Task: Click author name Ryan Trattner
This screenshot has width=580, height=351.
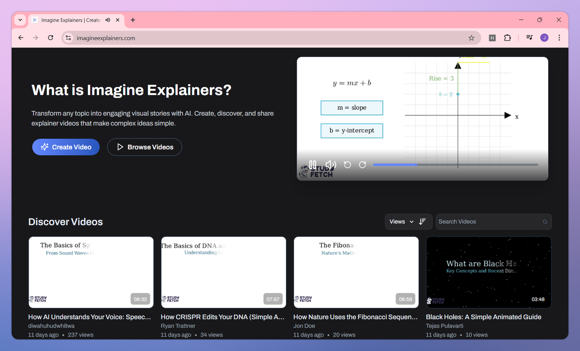Action: point(178,326)
